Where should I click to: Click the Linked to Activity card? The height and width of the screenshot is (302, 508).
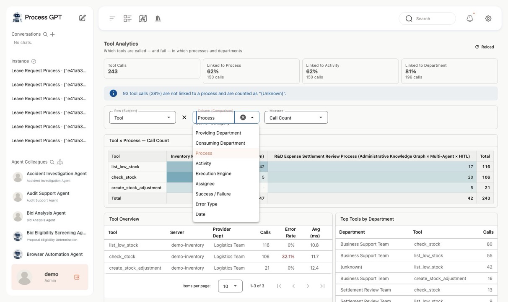[350, 71]
